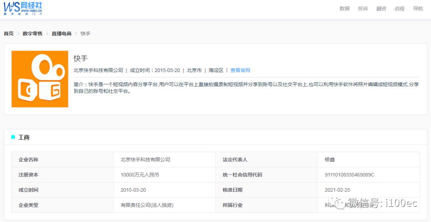Click the cyan square beside 工商 heading
431x222 pixels.
[13, 137]
